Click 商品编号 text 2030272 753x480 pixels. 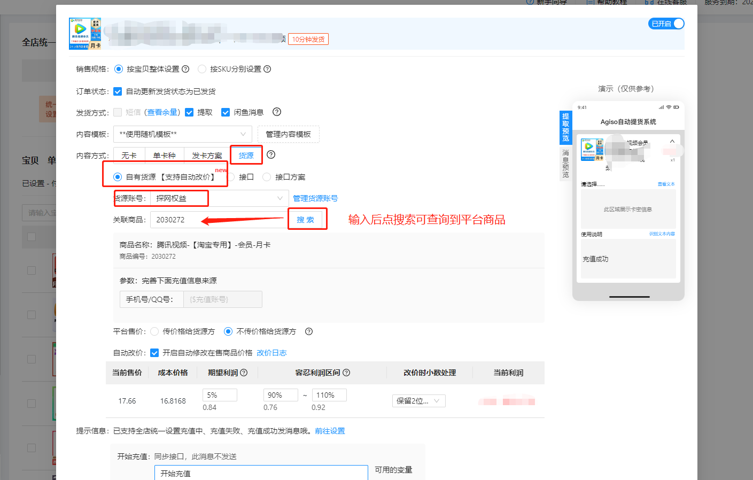click(x=164, y=257)
